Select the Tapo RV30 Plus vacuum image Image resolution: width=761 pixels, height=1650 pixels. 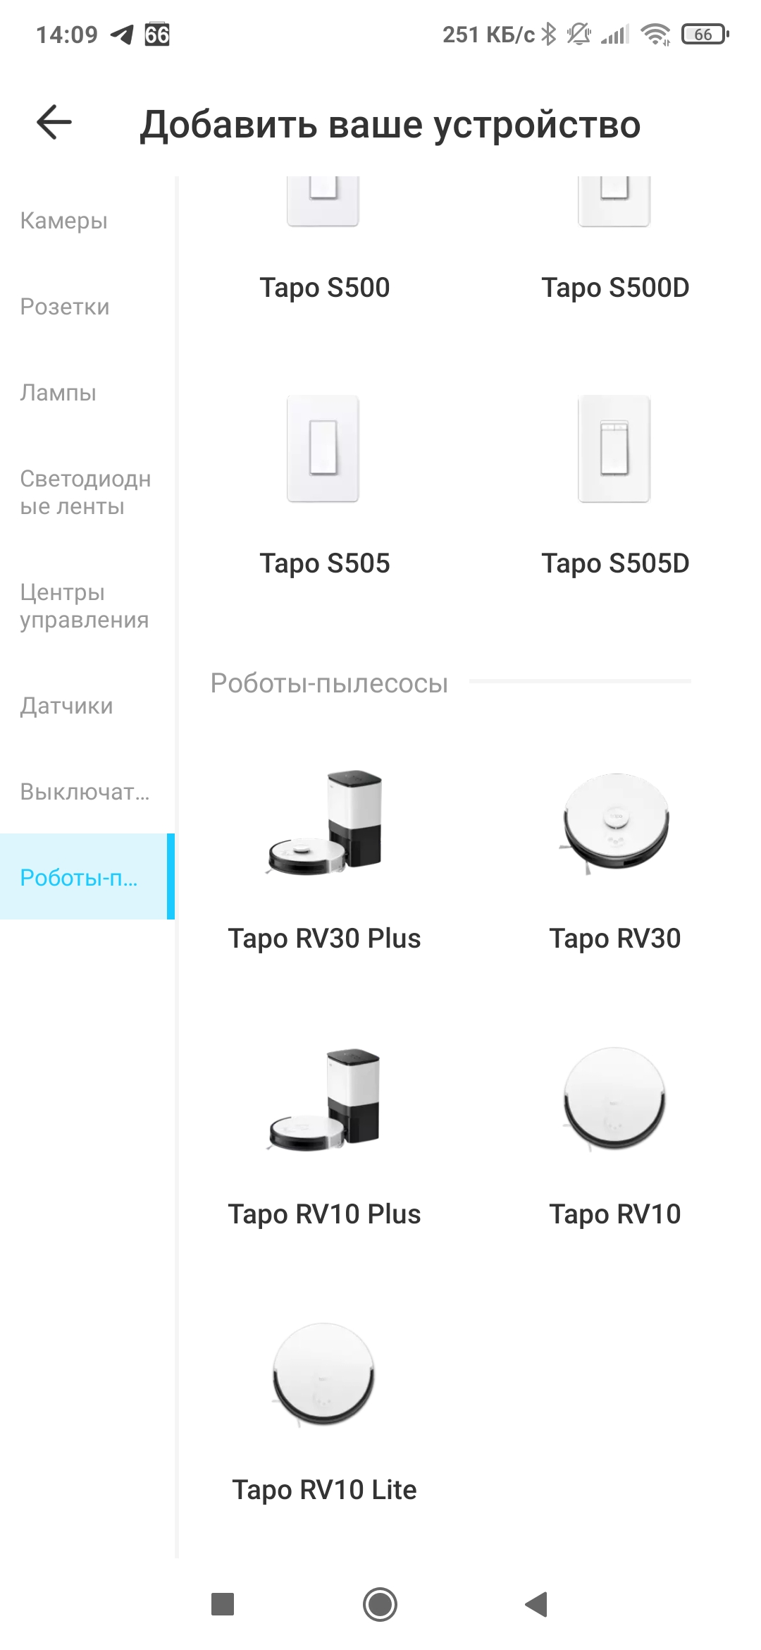pyautogui.click(x=324, y=823)
